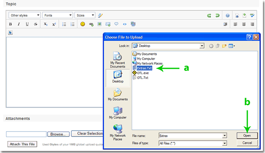This screenshot has width=265, height=153.
Task: Open My Network Places in places bar
Action: 118,132
